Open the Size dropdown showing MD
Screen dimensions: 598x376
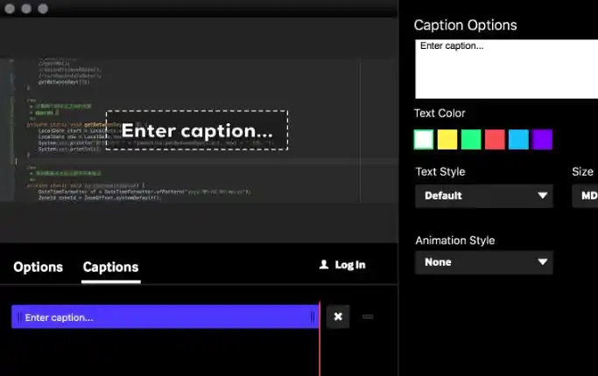(585, 196)
